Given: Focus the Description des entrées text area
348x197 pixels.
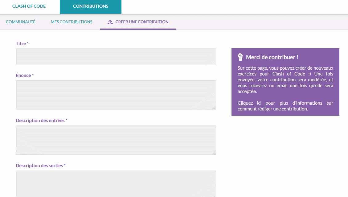Looking at the screenshot, I should pos(116,140).
